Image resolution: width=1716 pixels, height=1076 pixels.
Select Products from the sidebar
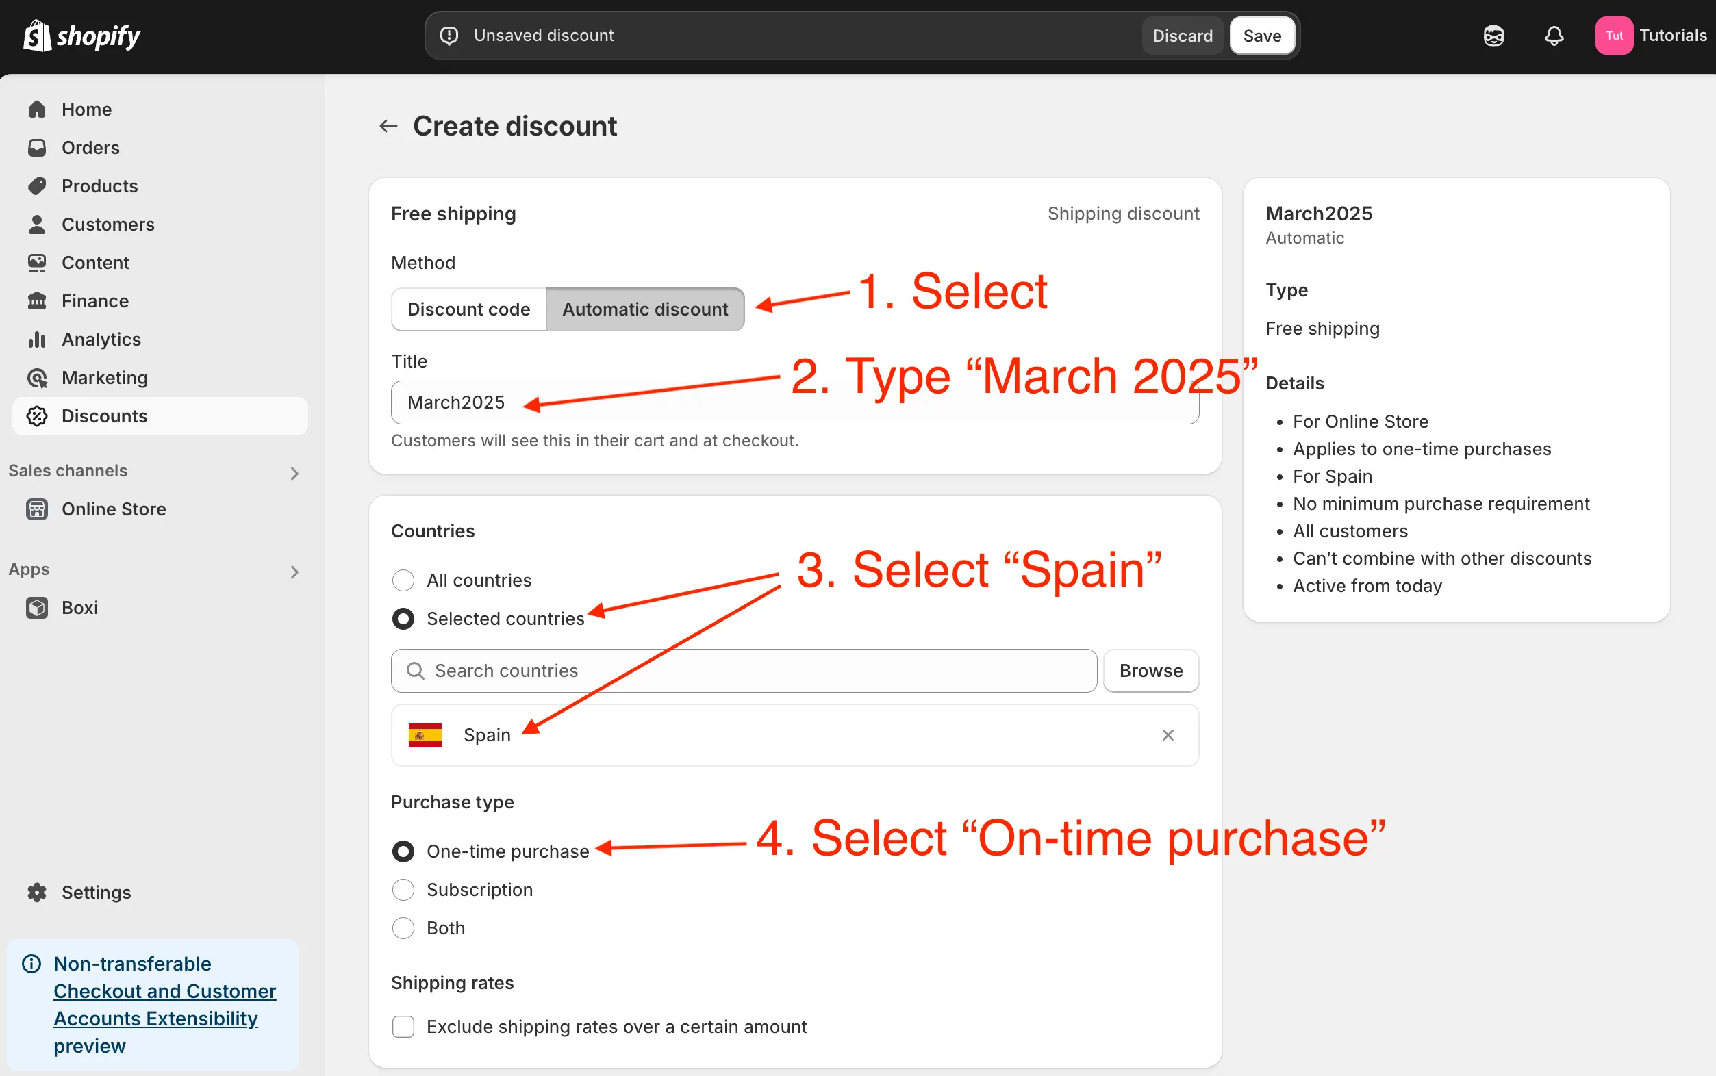pos(99,185)
